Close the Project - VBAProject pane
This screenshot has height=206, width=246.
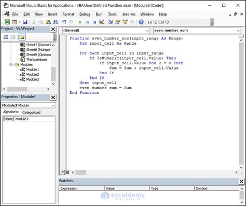pos(53,29)
